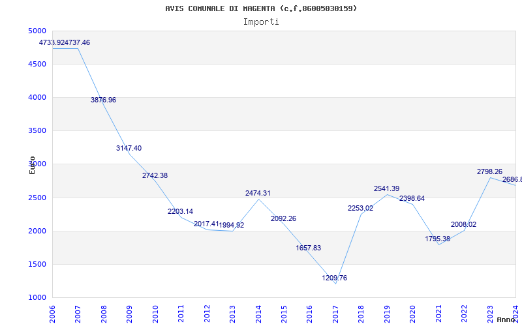This screenshot has width=522, height=326.
Task: Select the data label 2203.14
Action: pyautogui.click(x=181, y=211)
